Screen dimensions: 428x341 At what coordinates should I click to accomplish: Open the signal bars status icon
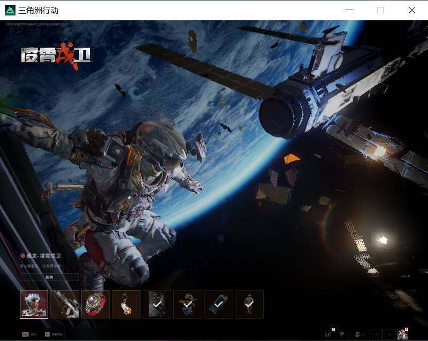(328, 334)
